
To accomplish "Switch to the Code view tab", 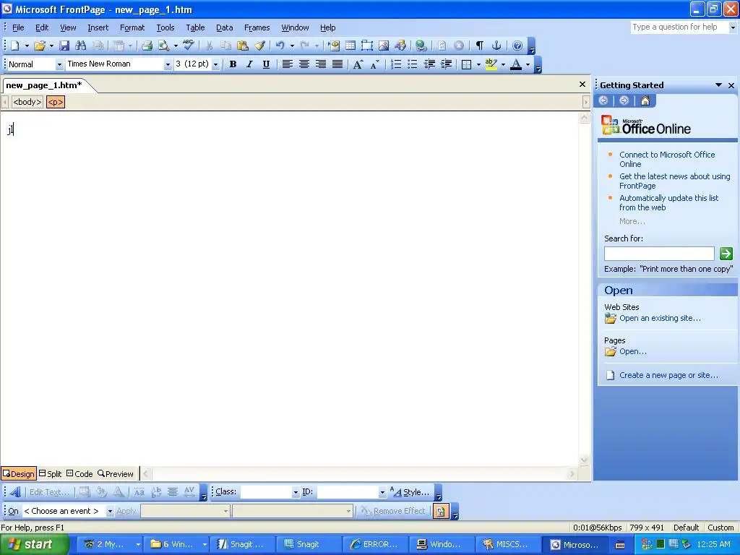I will pos(79,474).
